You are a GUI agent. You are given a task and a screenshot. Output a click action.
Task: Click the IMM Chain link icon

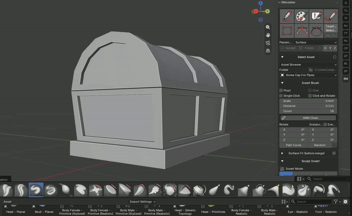[x=284, y=118]
